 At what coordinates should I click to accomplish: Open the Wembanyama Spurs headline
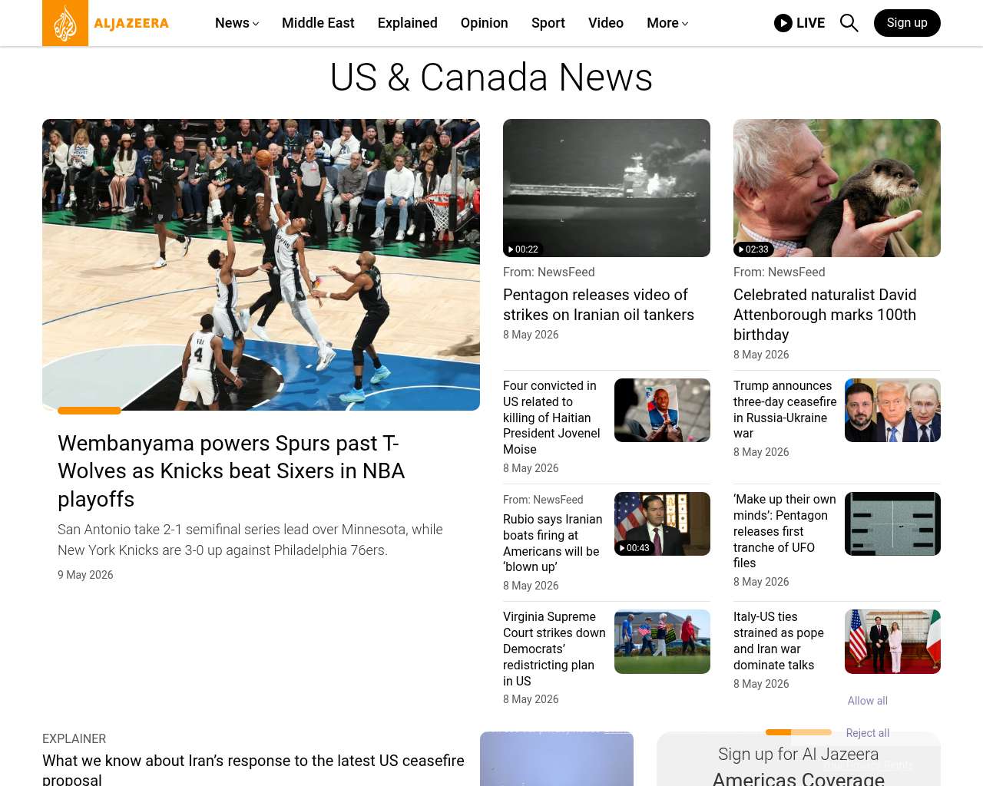pos(231,471)
